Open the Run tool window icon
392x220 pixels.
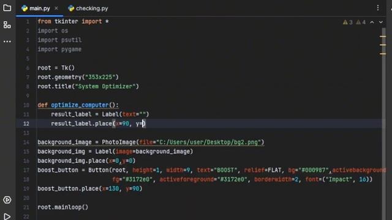7,216
